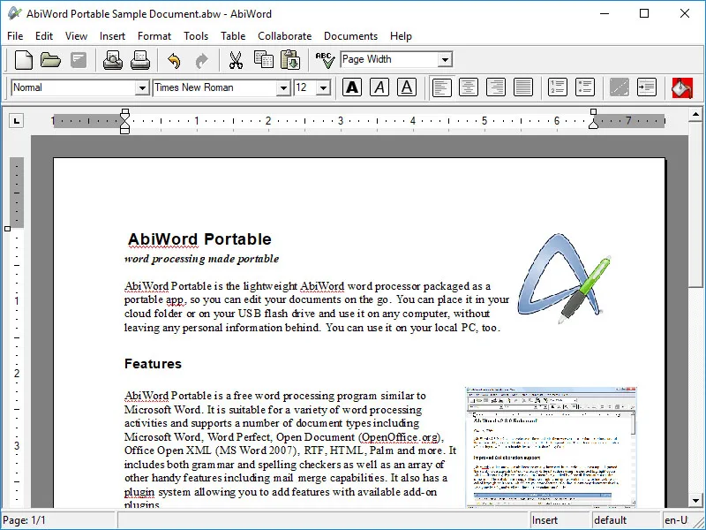The image size is (706, 530).
Task: Open a file with the folder icon
Action: click(50, 59)
